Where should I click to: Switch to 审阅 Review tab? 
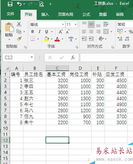[120, 14]
